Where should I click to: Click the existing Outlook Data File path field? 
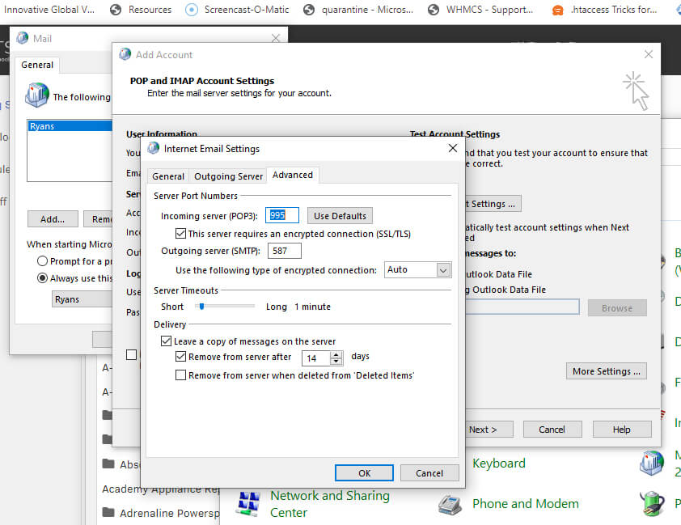click(x=522, y=307)
